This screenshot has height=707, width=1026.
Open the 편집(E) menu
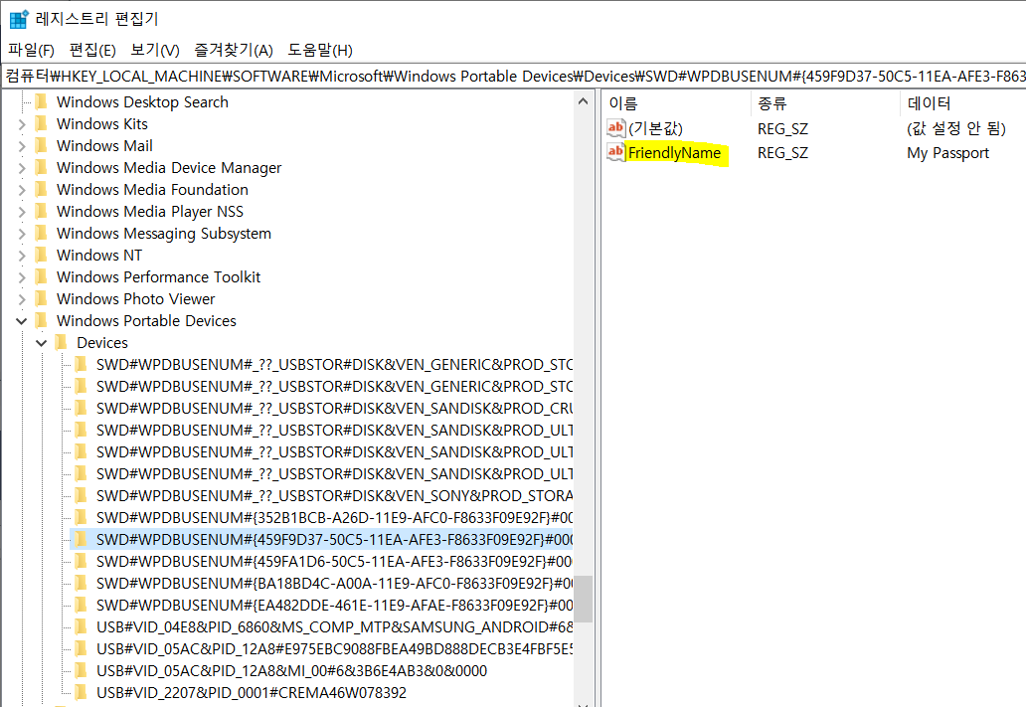coord(92,51)
